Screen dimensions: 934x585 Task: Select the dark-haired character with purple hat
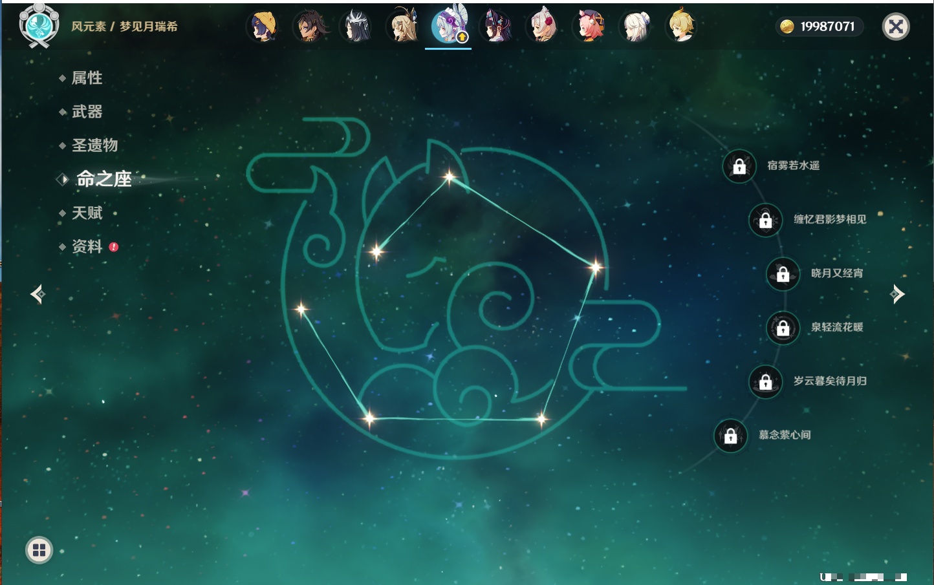tap(496, 27)
